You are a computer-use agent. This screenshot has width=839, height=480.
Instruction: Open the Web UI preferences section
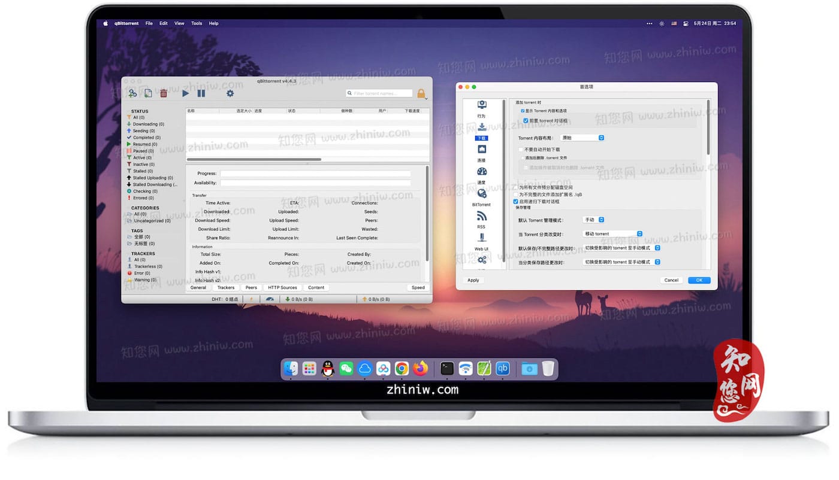click(481, 242)
